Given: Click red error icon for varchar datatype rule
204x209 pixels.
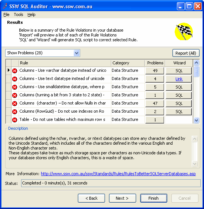Looking at the screenshot, I should [14, 71].
